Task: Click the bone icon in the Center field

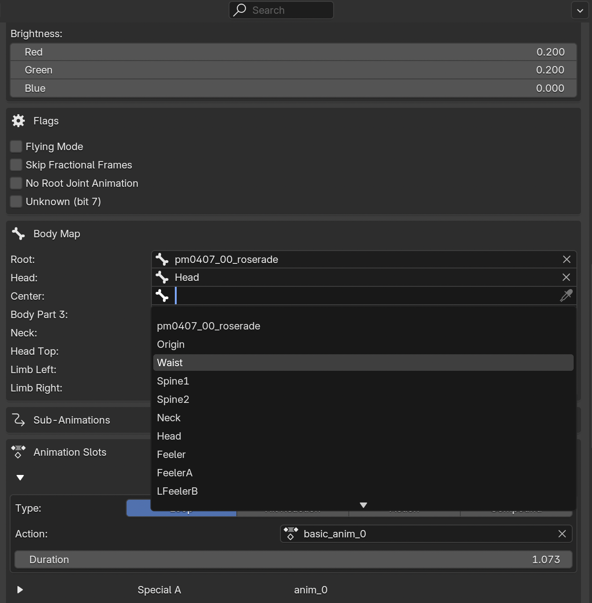Action: pyautogui.click(x=162, y=296)
